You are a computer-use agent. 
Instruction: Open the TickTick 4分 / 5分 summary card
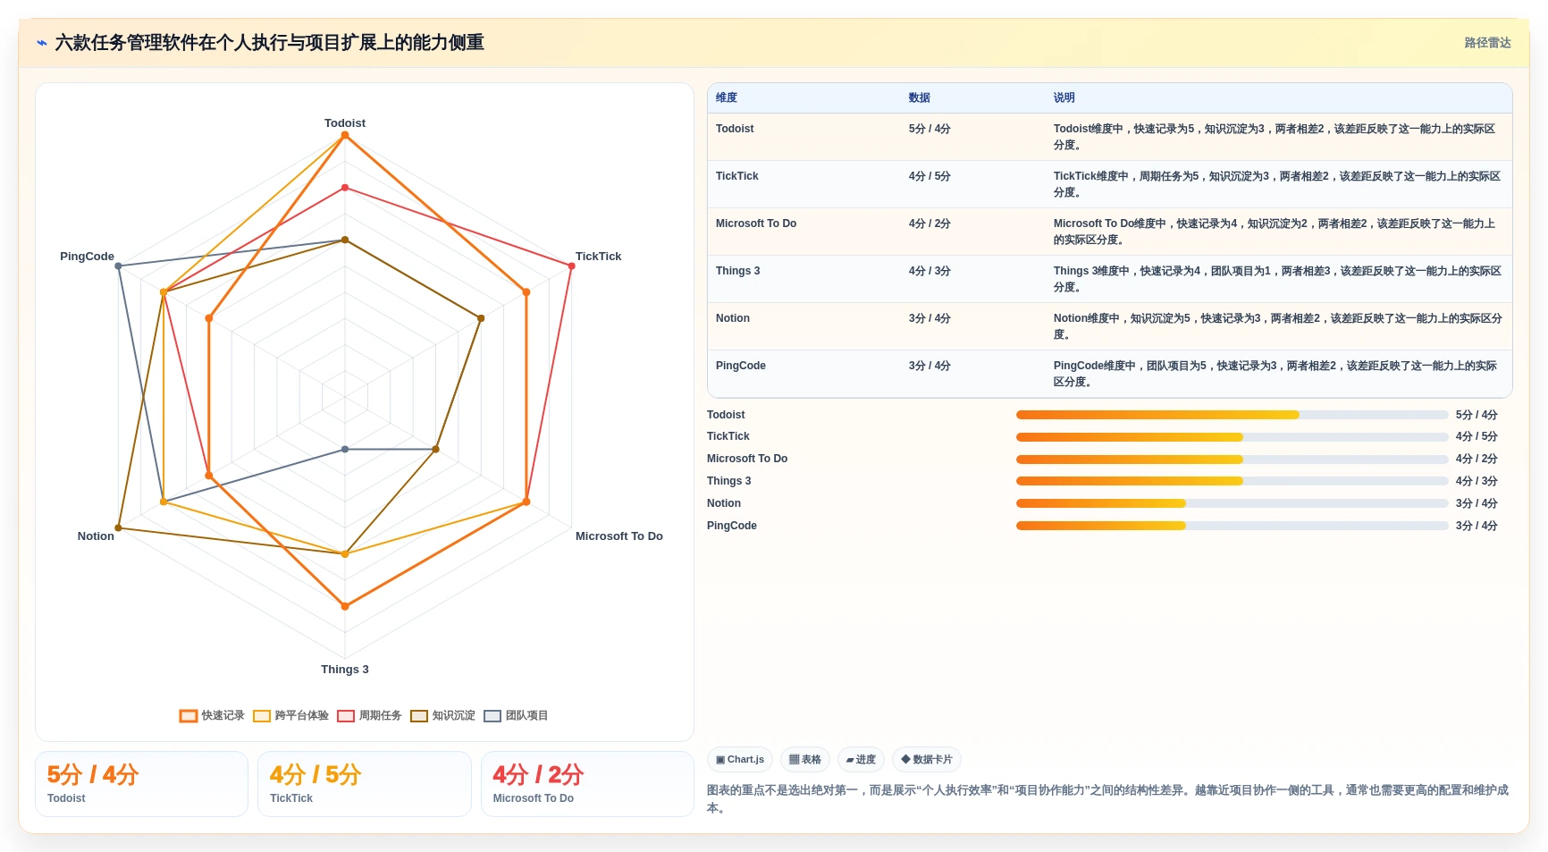365,784
